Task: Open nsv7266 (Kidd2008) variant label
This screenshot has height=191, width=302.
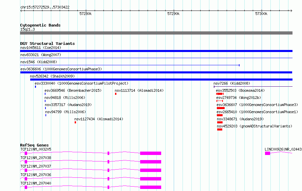Action: pos(232,83)
